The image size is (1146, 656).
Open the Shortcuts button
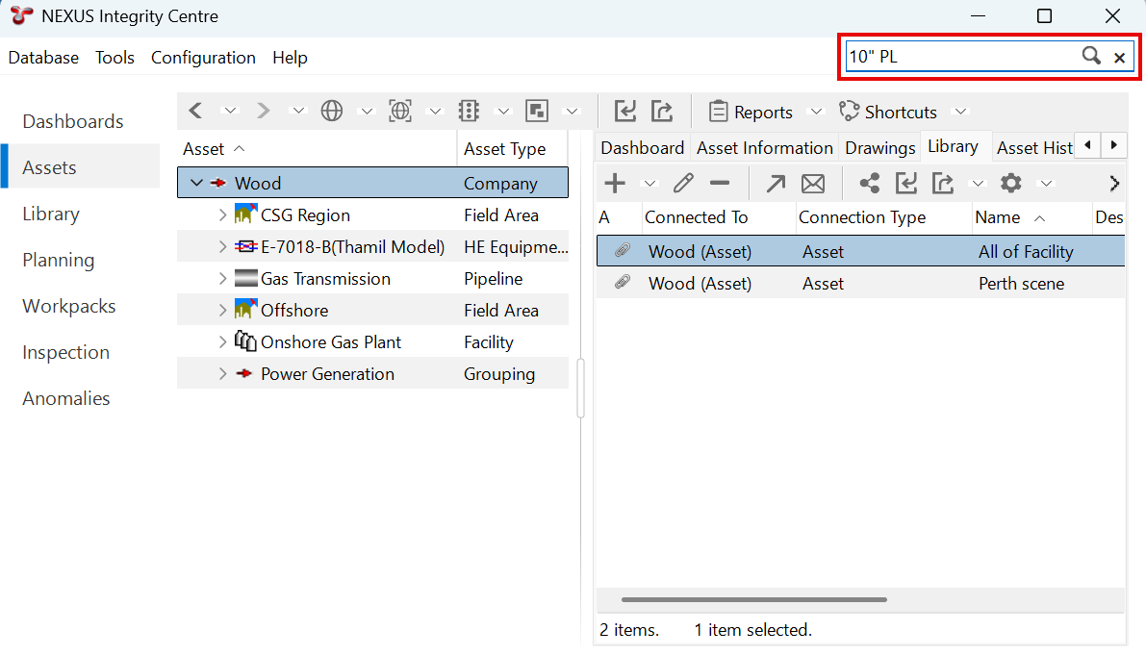click(x=888, y=112)
